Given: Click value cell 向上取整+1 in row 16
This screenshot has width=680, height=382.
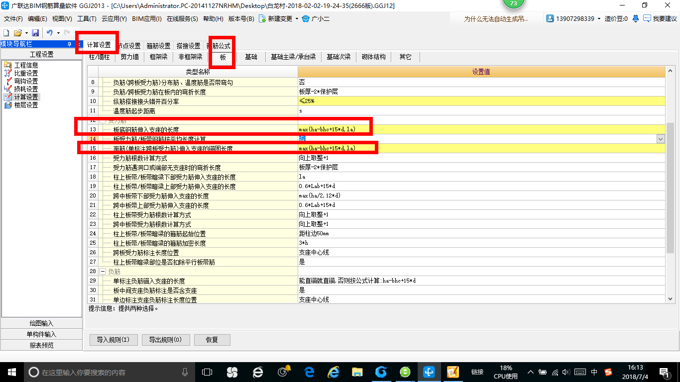Looking at the screenshot, I should coord(481,158).
